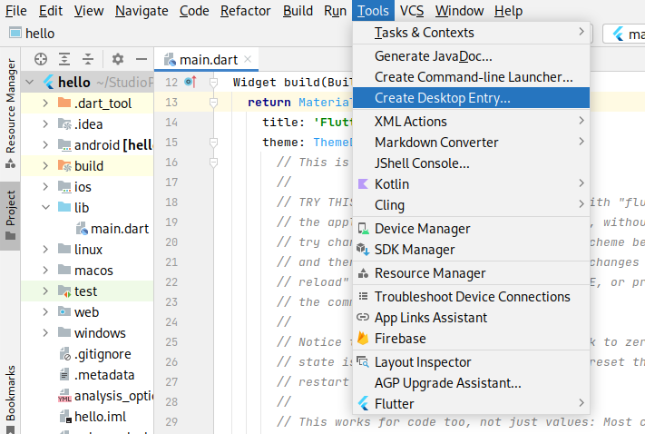
Task: Expand the .idea folder
Action: [x=45, y=124]
